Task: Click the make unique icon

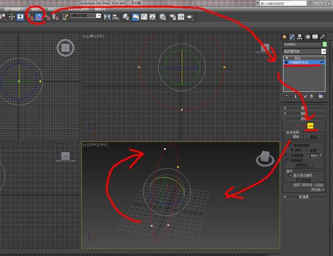Action: 305,96
